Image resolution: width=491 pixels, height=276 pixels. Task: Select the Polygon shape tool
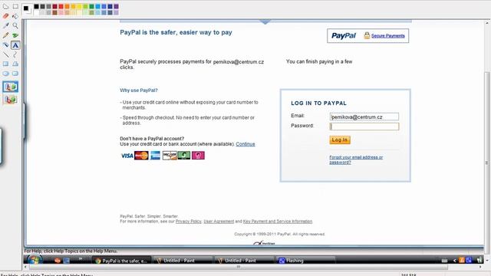(15, 64)
